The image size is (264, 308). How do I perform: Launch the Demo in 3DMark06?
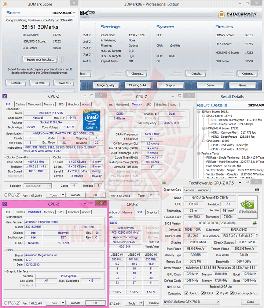click(x=211, y=85)
